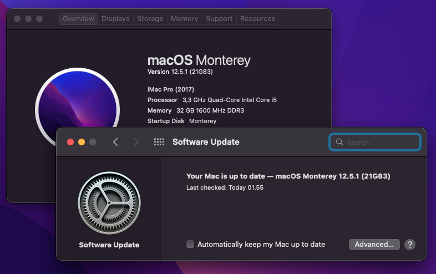This screenshot has height=274, width=436.
Task: Close the About This Mac window
Action: [x=17, y=19]
